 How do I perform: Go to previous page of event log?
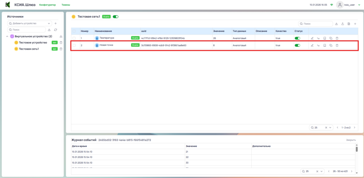click(x=329, y=171)
